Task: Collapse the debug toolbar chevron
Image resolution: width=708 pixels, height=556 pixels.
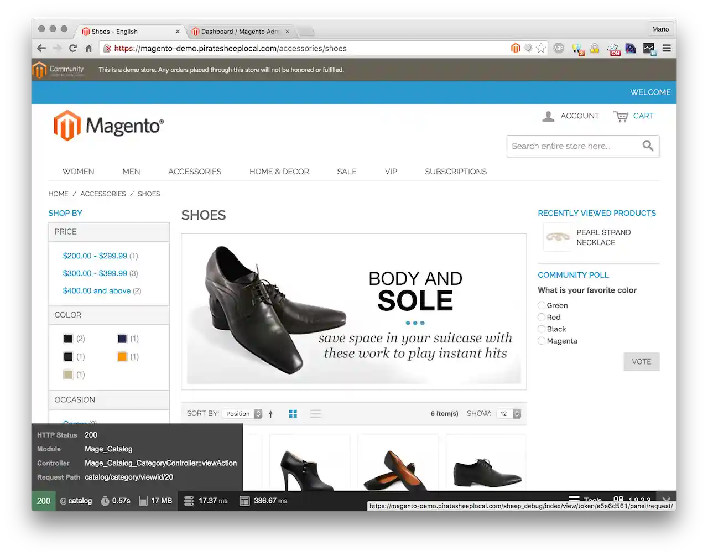Action: (666, 500)
